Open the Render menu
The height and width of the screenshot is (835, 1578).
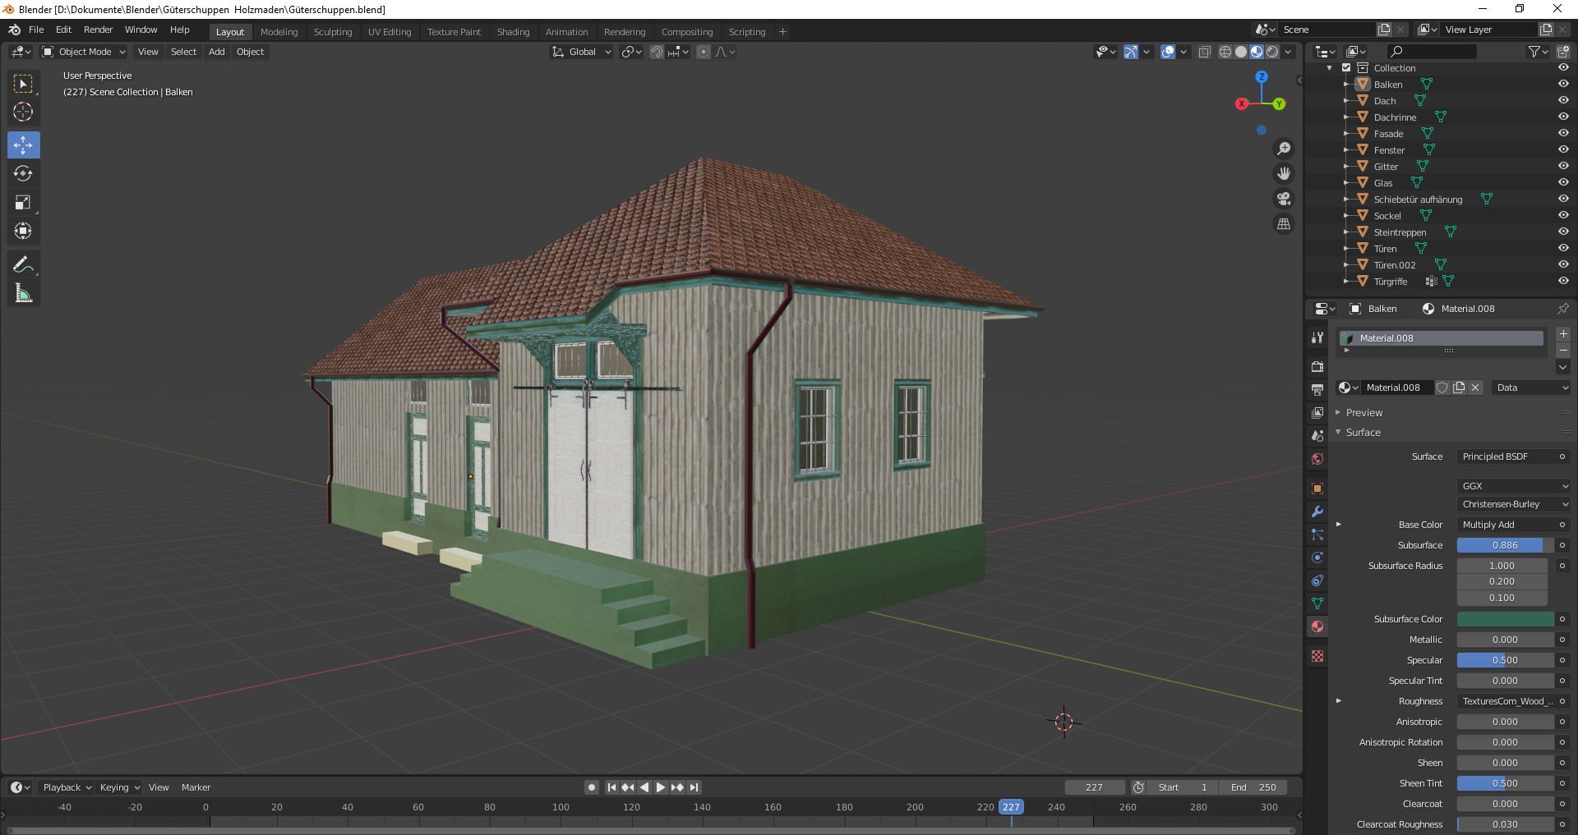point(98,30)
